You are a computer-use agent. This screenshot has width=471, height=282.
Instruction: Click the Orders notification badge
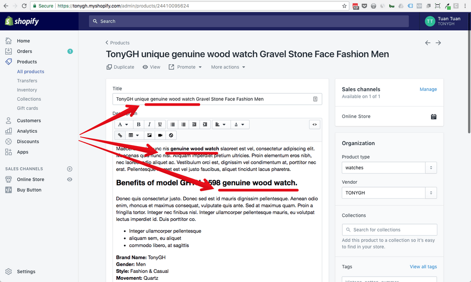70,51
